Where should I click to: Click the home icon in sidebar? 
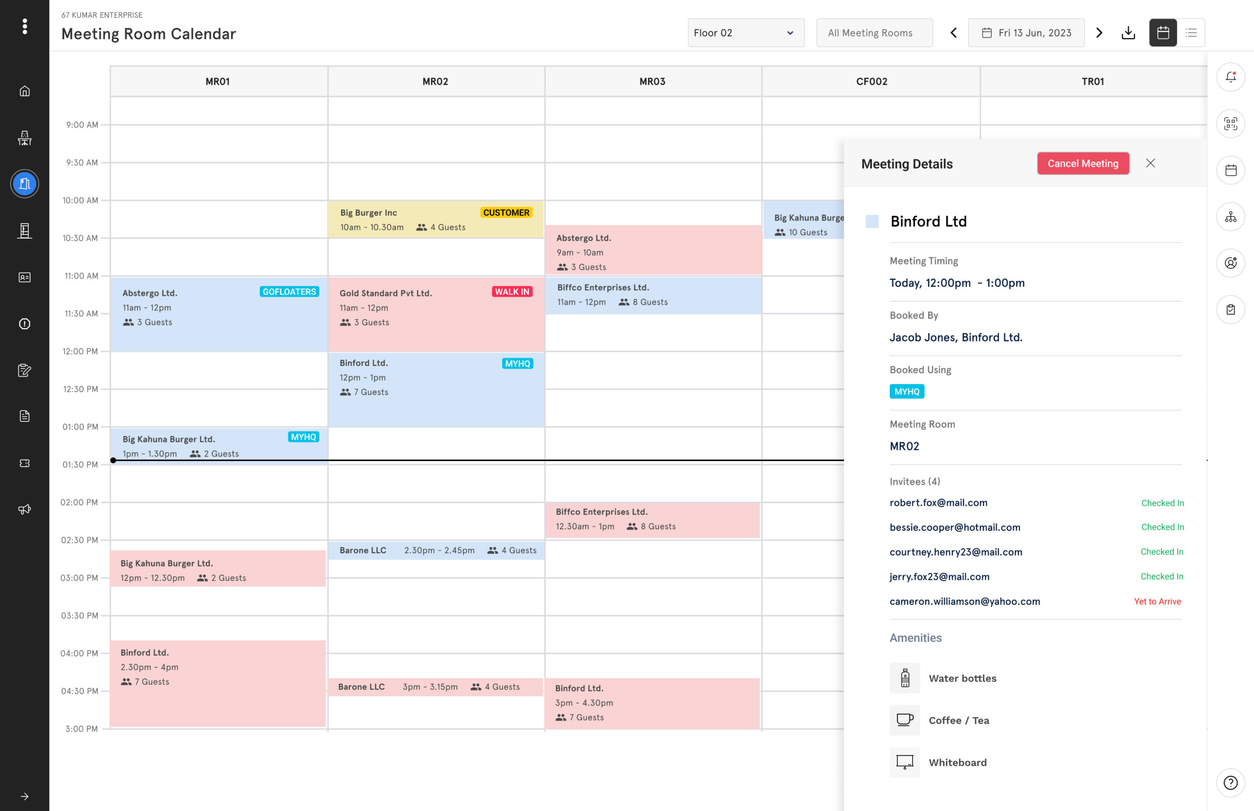25,91
